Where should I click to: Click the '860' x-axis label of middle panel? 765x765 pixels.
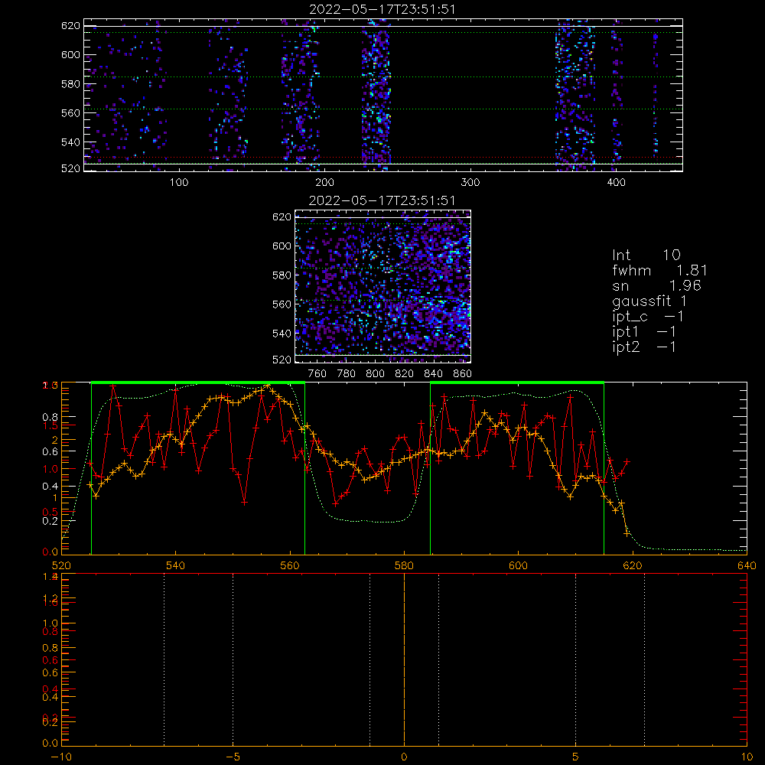click(463, 374)
